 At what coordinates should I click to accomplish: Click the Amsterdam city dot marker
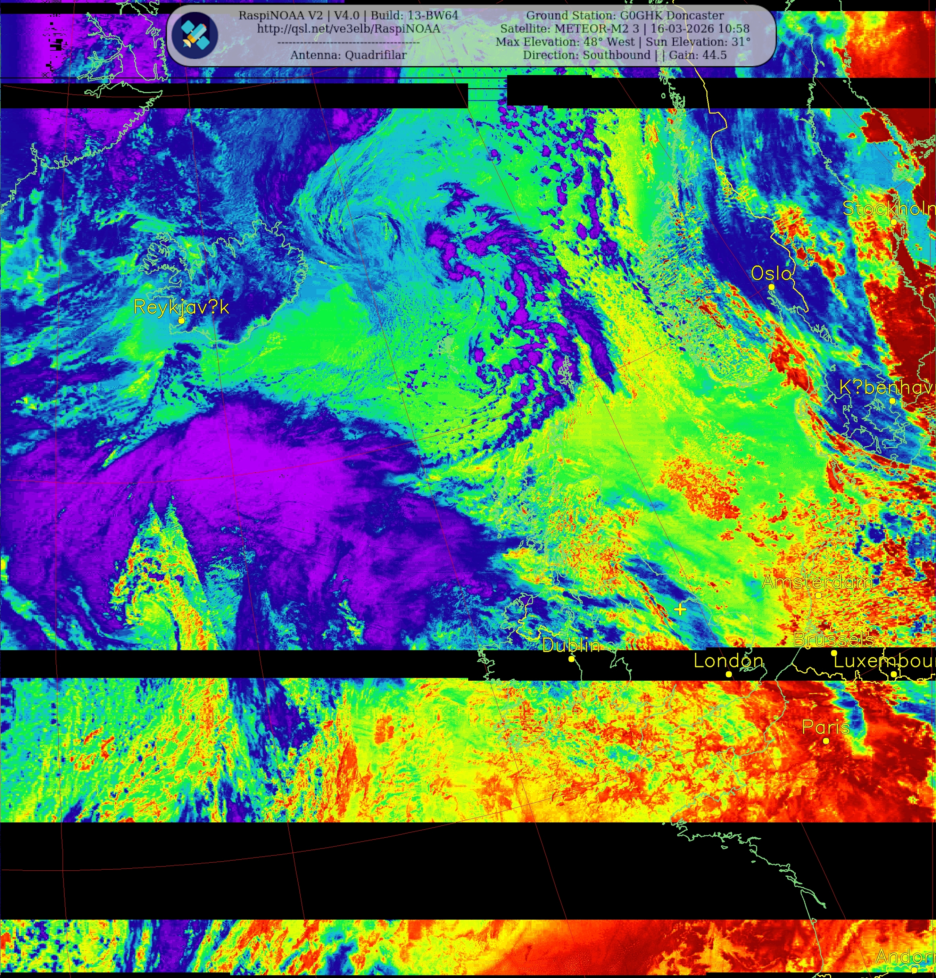tap(818, 595)
